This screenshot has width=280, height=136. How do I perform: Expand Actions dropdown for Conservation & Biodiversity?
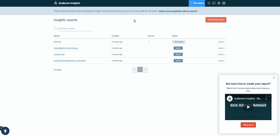(x=222, y=61)
